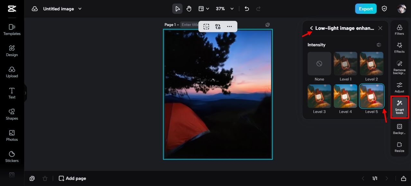
Task: Open the Effects tool
Action: click(x=399, y=48)
